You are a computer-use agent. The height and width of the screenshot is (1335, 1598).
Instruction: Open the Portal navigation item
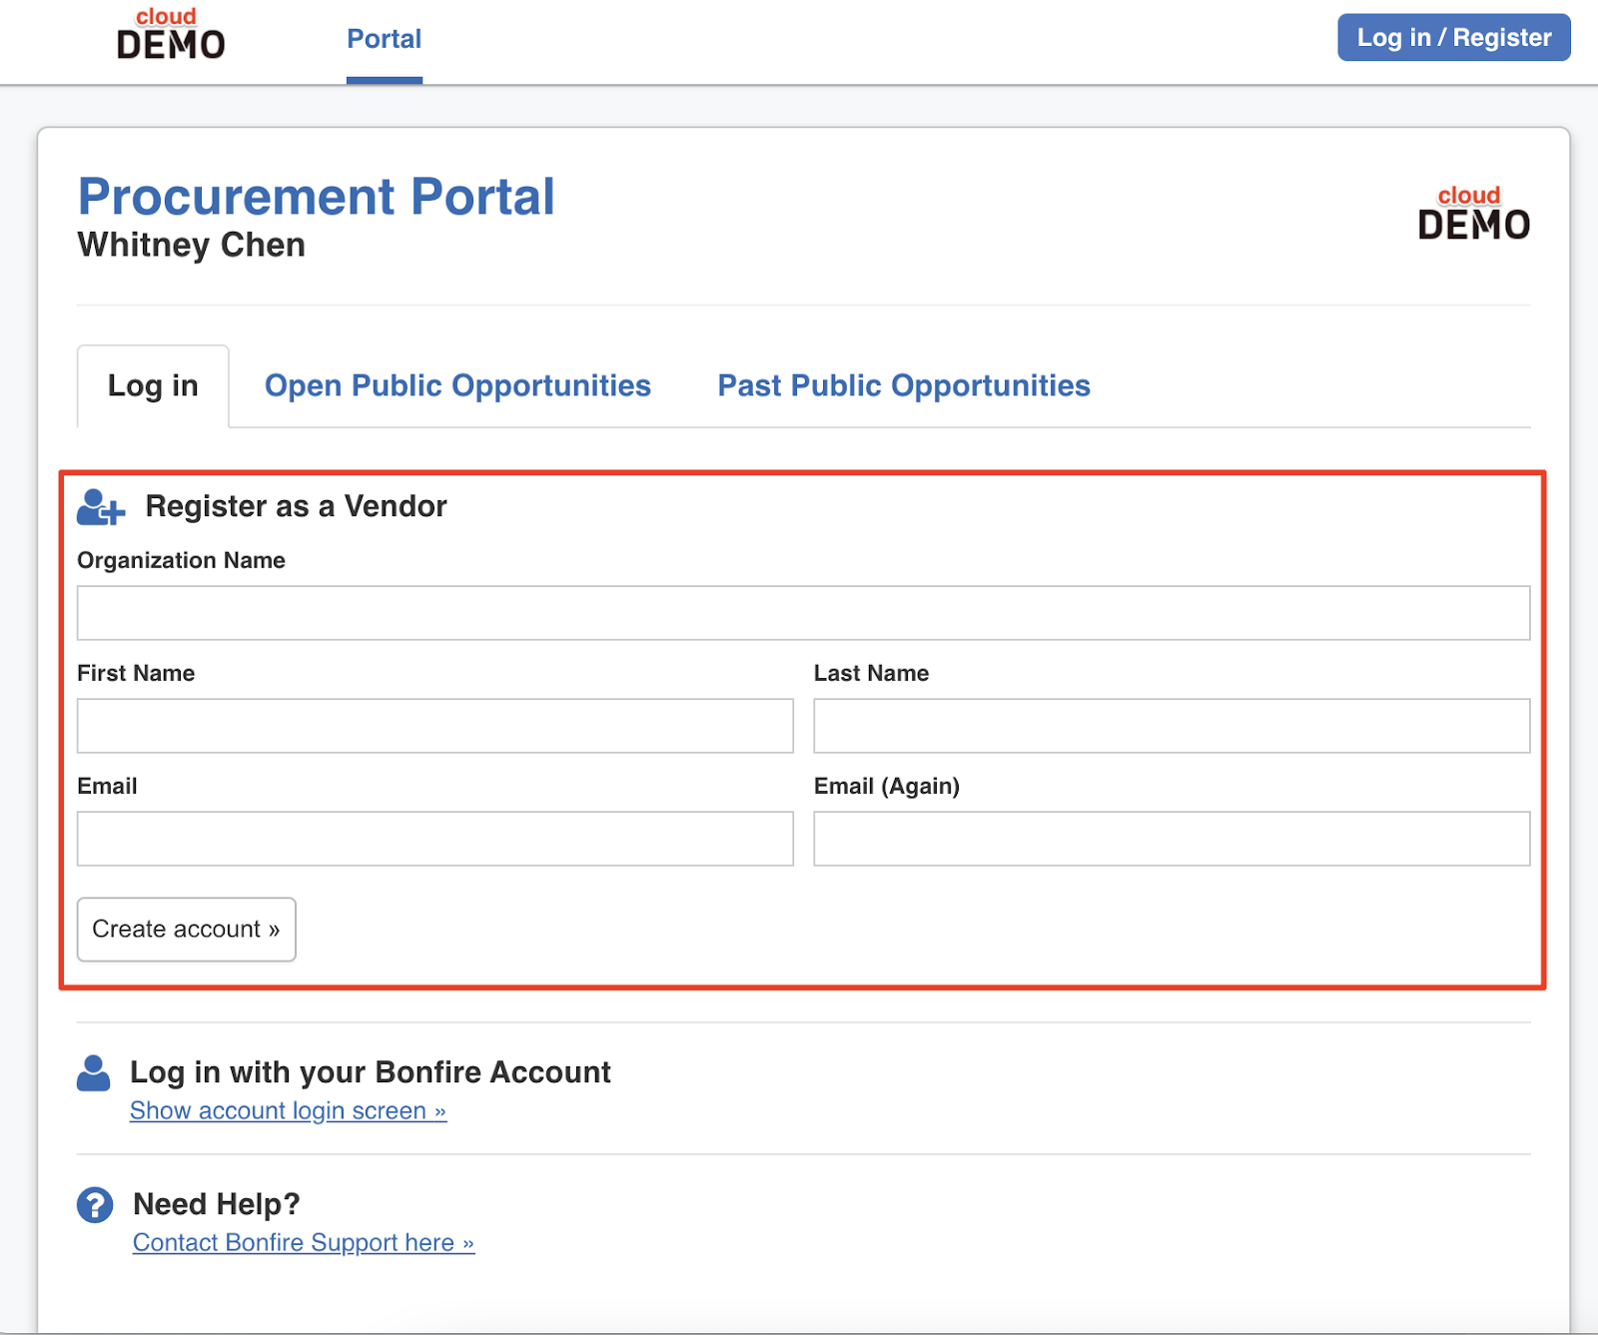tap(384, 39)
